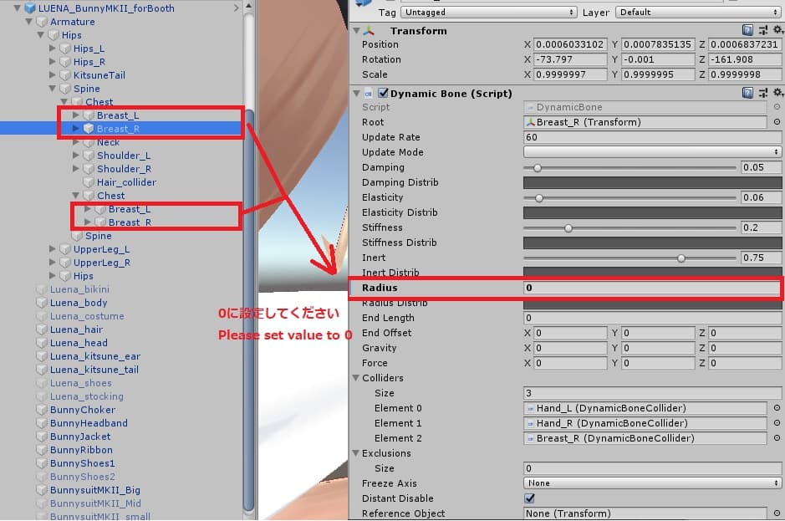Expand the Hips_L tree node

52,49
